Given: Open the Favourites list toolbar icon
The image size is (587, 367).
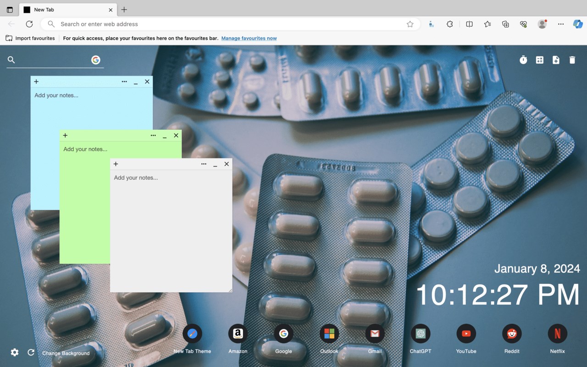Looking at the screenshot, I should click(x=487, y=24).
